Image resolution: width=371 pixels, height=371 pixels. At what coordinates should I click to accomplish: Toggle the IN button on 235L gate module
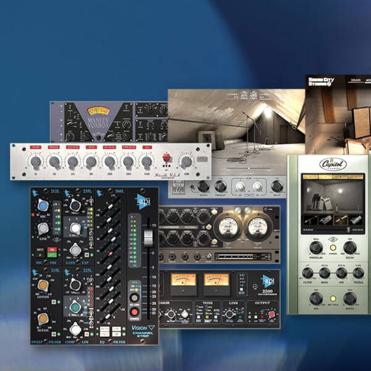87,255
